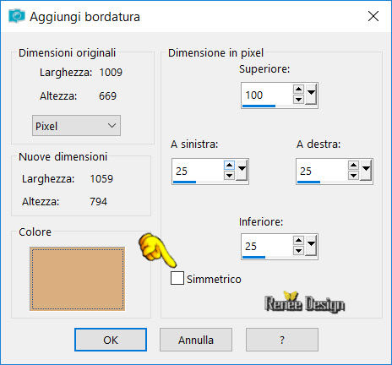The image size is (392, 365).
Task: Pick the tan border color swatch
Action: [x=77, y=279]
